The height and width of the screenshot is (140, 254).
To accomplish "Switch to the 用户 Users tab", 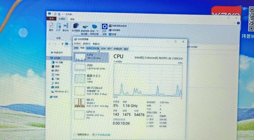I will (x=109, y=49).
